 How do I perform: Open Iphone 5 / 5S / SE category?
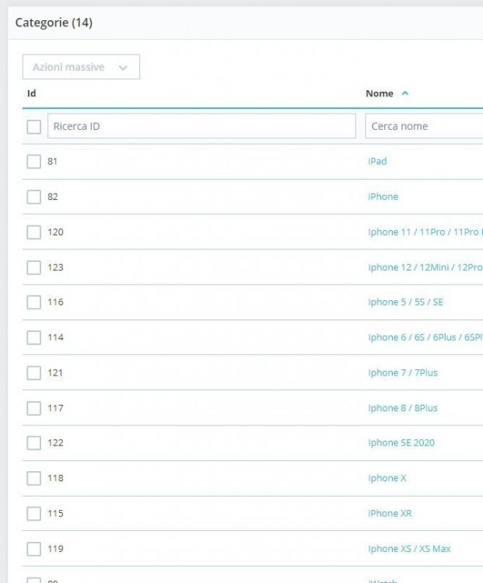[405, 302]
